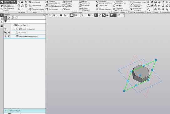This screenshot has width=170, height=114.
Task: Click the print icon in system toolbar
Action: click(x=19, y=6)
